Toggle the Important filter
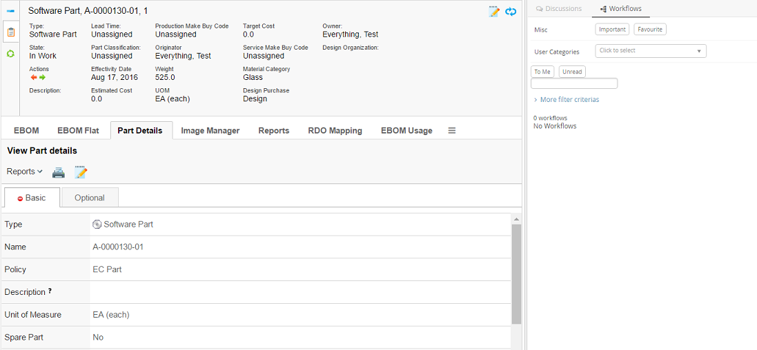Image resolution: width=757 pixels, height=350 pixels. (x=612, y=30)
